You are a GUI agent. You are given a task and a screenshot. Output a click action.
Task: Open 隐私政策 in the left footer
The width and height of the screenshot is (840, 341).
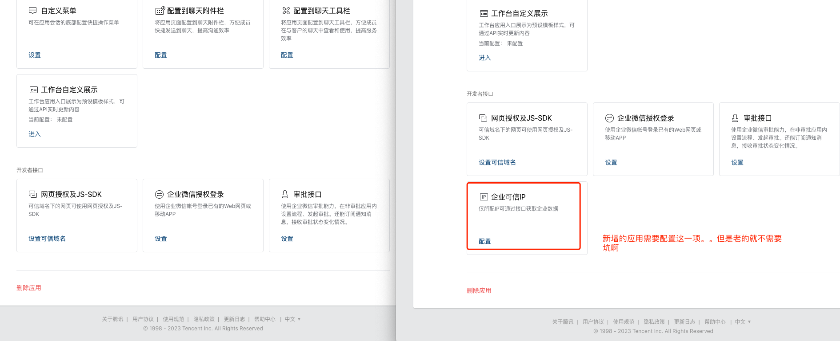(x=204, y=319)
